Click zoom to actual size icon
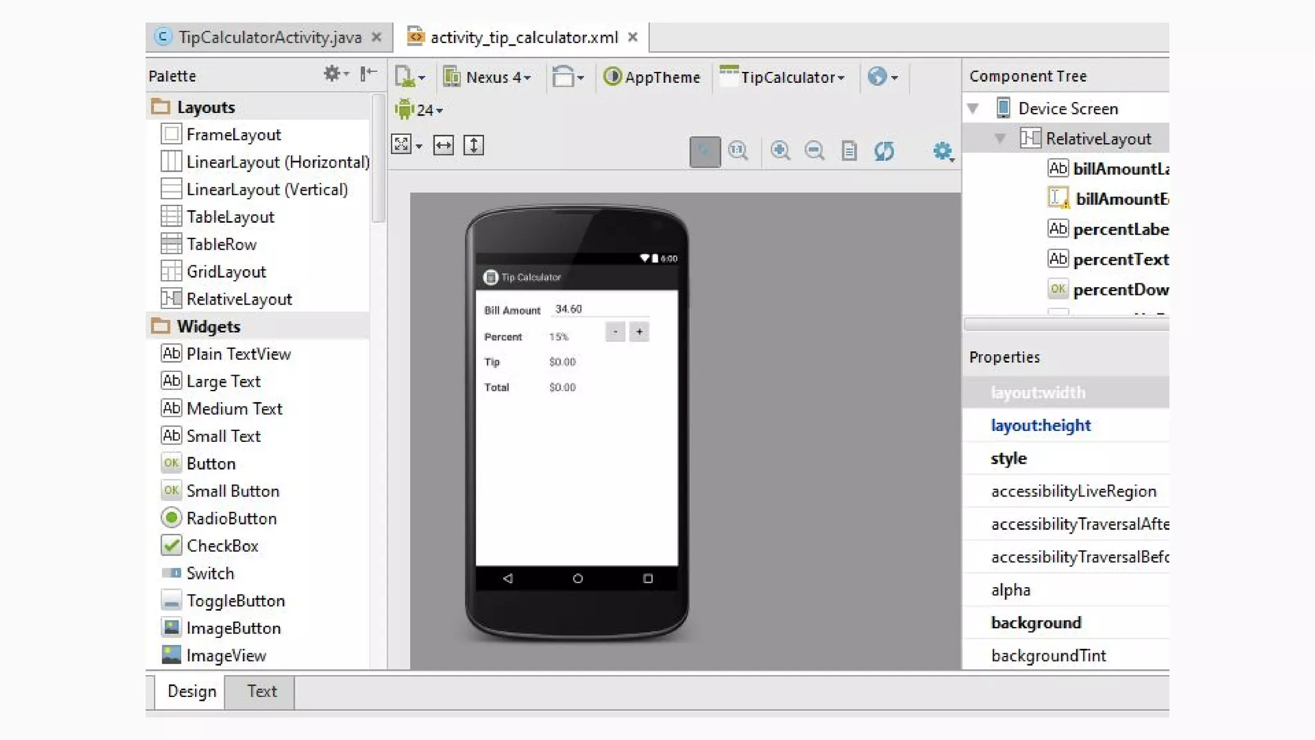This screenshot has height=740, width=1315. tap(738, 151)
